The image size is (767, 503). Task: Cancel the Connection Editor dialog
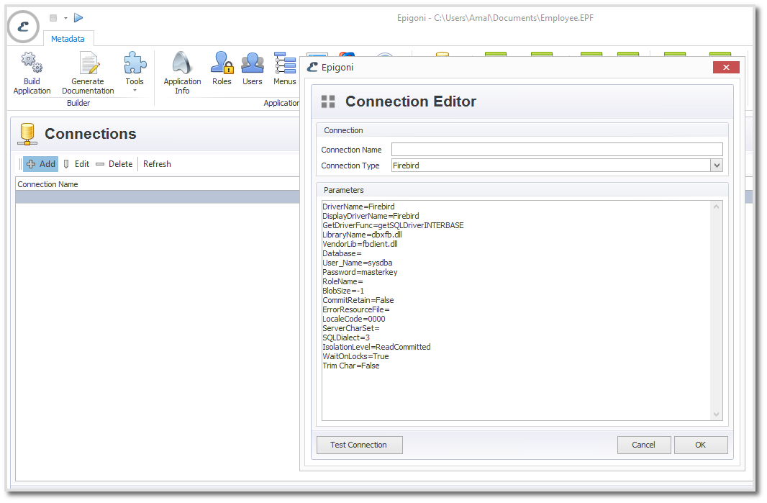pyautogui.click(x=644, y=445)
